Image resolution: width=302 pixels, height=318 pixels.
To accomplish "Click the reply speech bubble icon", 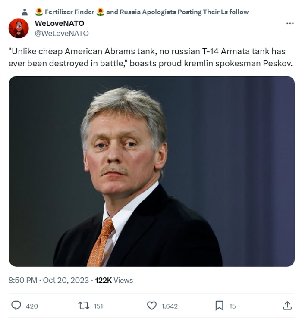I will 16,306.
